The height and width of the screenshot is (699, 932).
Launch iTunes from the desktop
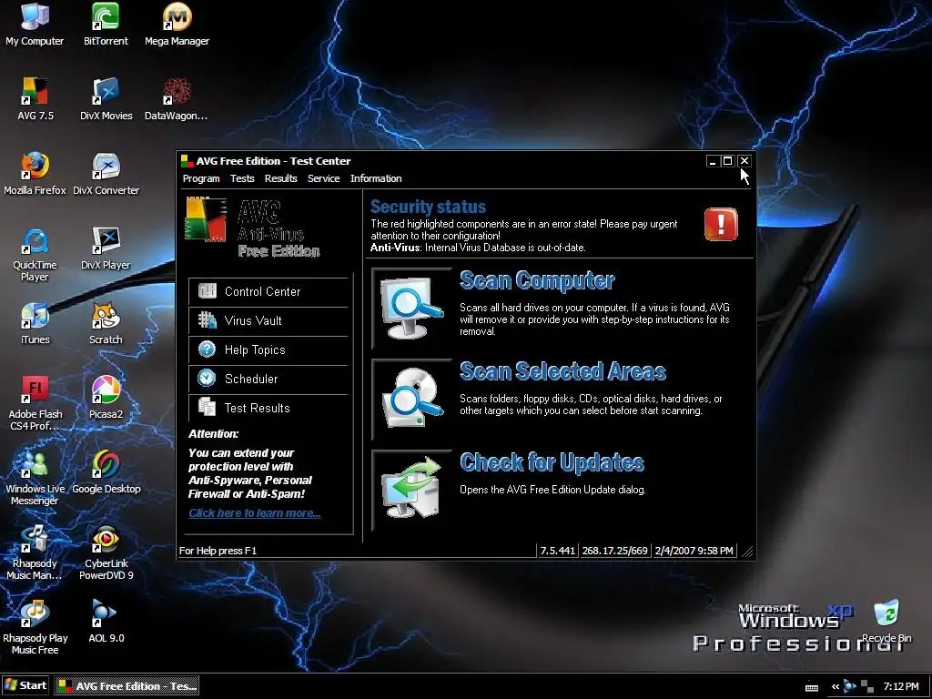[35, 323]
